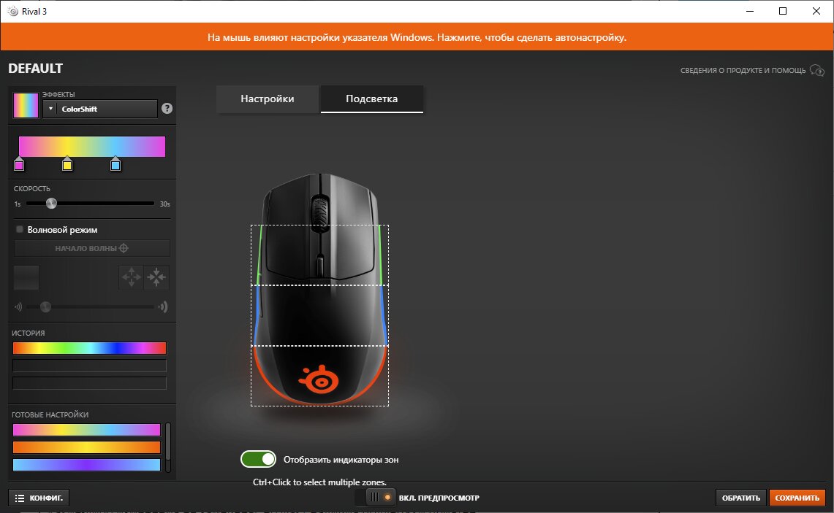Open the help question mark next to ColorShift
This screenshot has height=513, width=834.
point(167,108)
